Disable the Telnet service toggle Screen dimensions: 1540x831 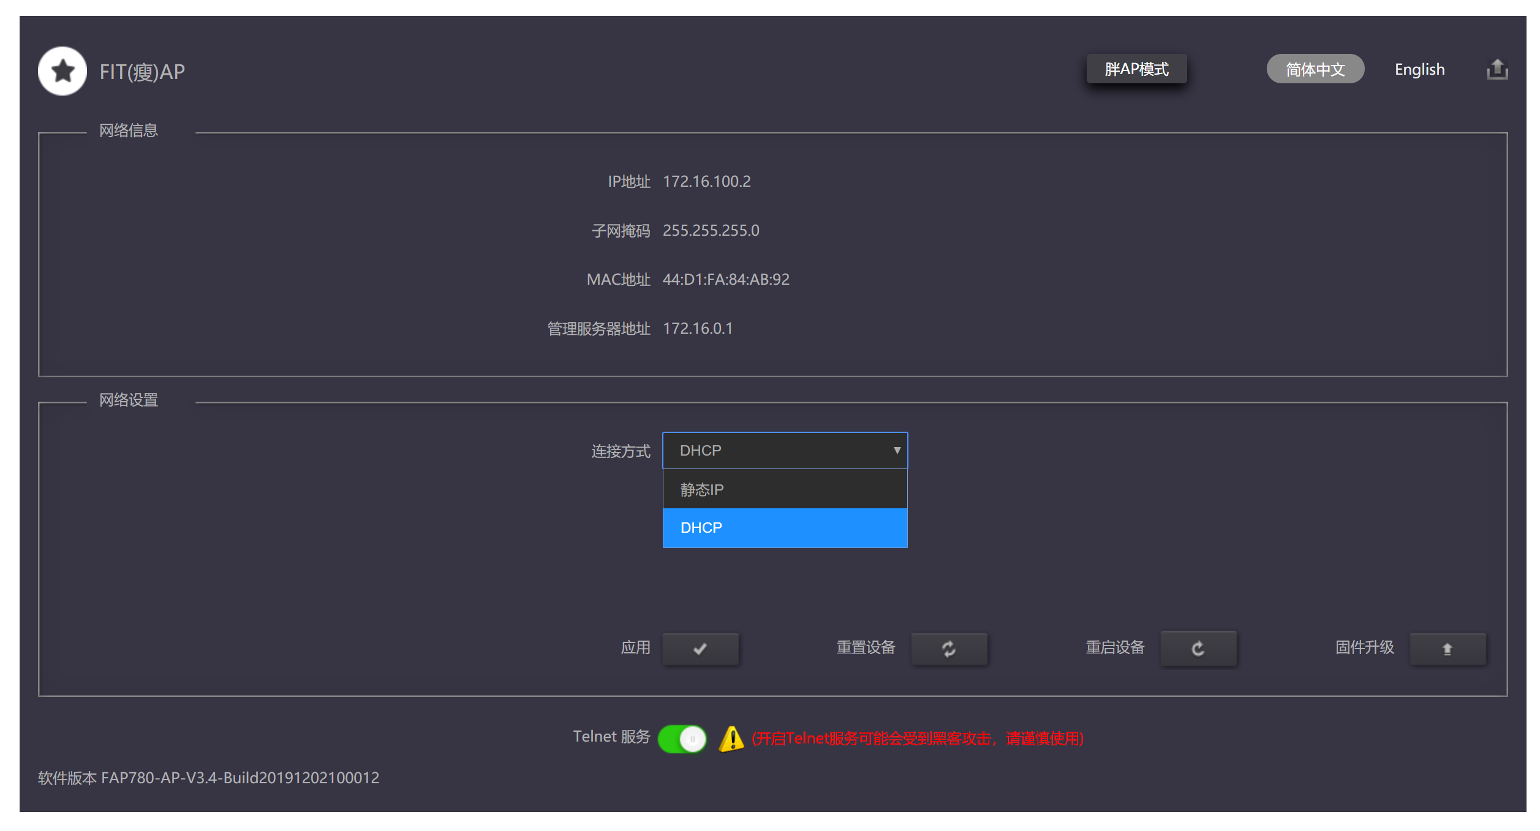coord(682,739)
